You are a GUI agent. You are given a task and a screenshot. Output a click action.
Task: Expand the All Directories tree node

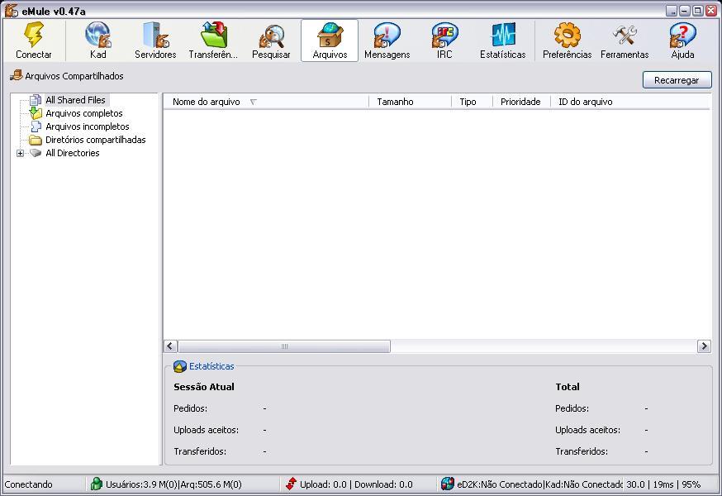click(x=21, y=153)
